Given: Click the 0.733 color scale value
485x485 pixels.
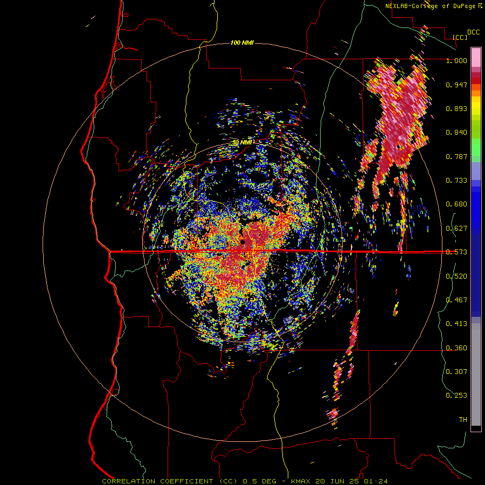Looking at the screenshot, I should click(x=456, y=181).
